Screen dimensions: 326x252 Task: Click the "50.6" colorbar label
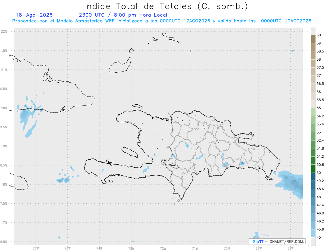(x=320, y=164)
